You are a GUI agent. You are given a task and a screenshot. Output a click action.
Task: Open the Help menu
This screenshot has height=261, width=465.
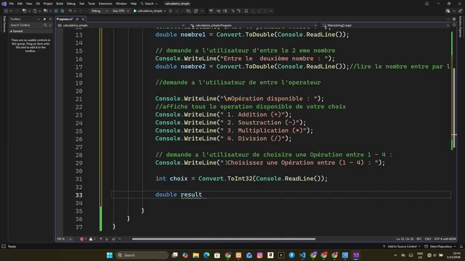click(133, 4)
